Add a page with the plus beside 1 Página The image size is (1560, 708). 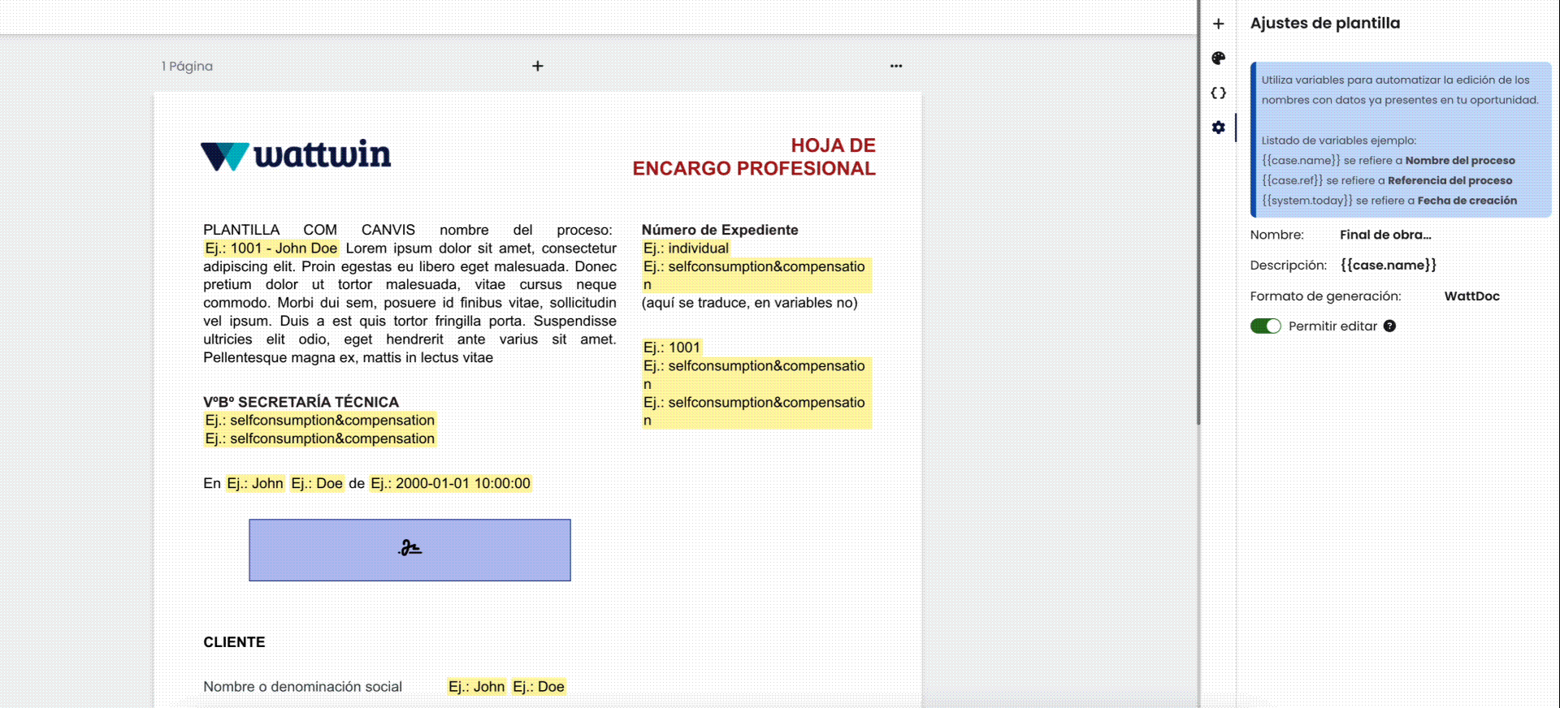point(538,66)
